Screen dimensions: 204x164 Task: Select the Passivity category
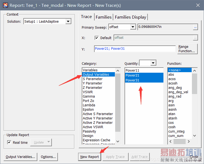(x=99, y=131)
